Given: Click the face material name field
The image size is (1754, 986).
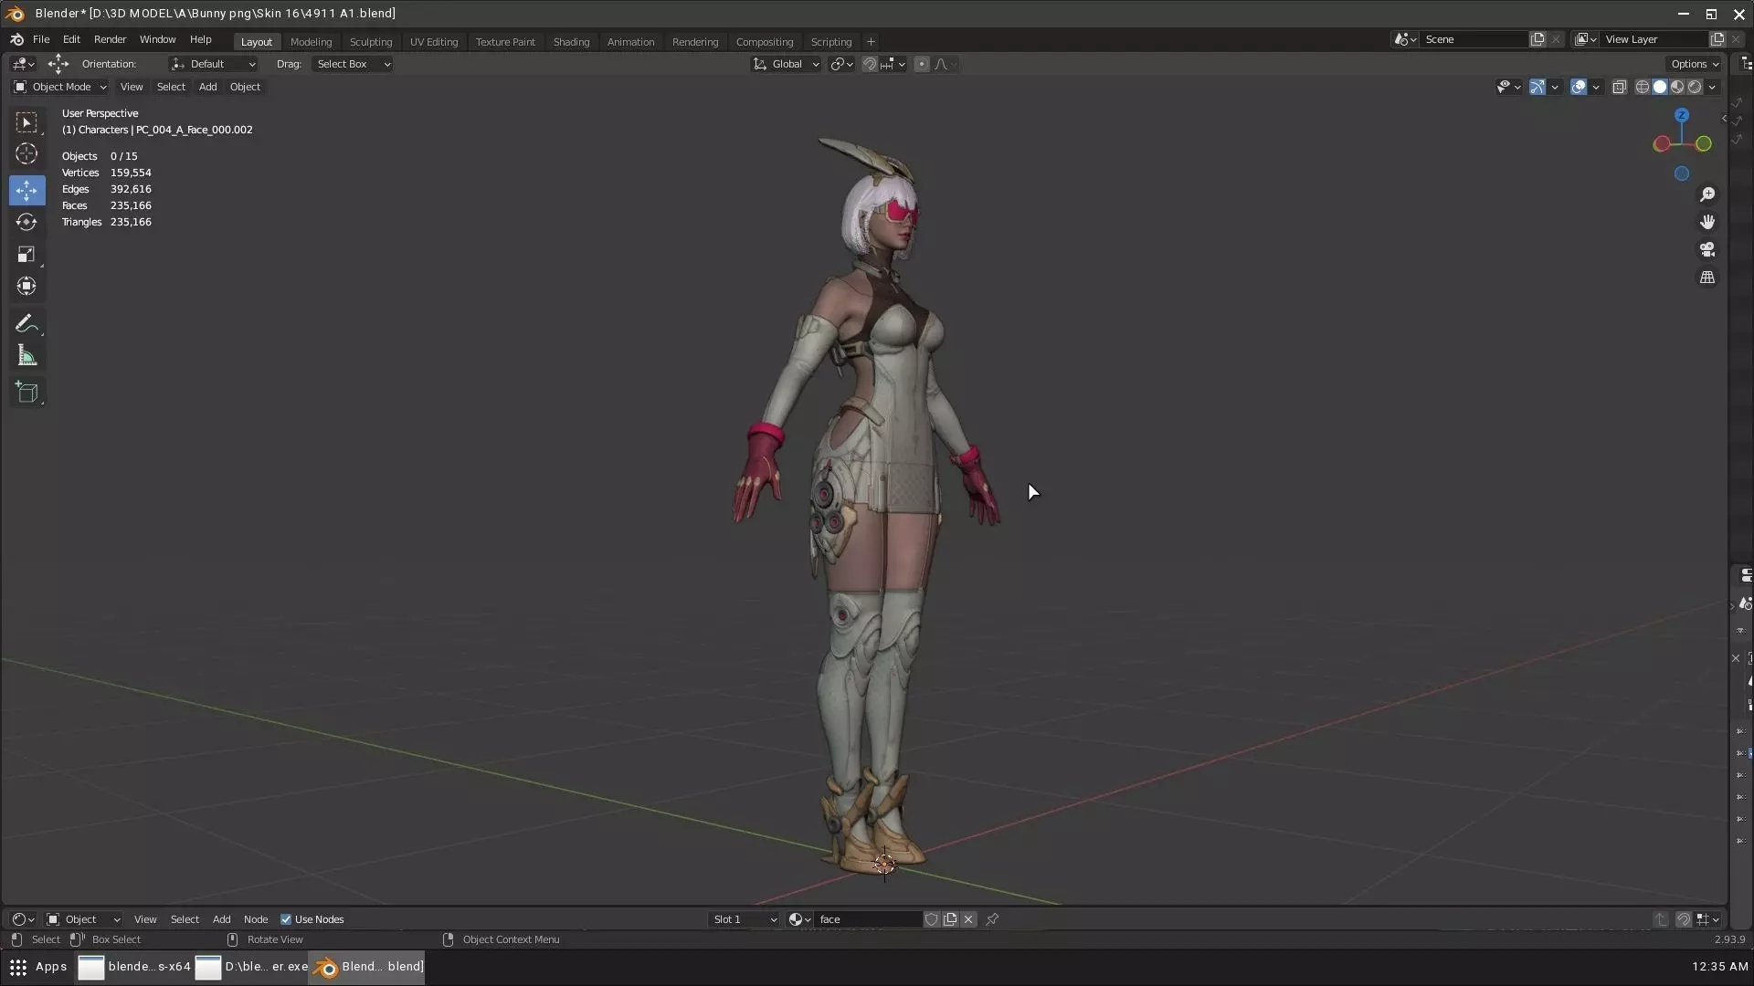Looking at the screenshot, I should click(868, 919).
